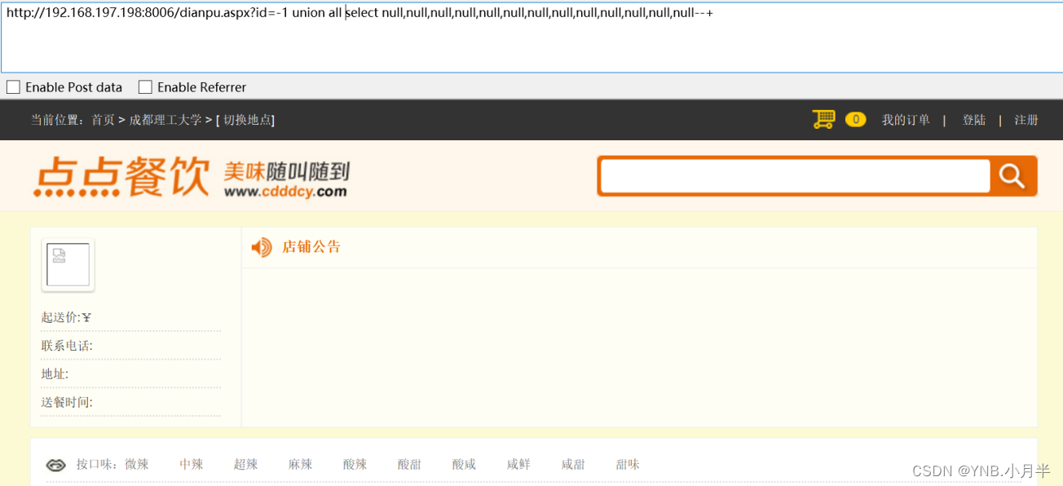Click the www.cdddcy.com slogan text
The image size is (1063, 486).
[285, 192]
